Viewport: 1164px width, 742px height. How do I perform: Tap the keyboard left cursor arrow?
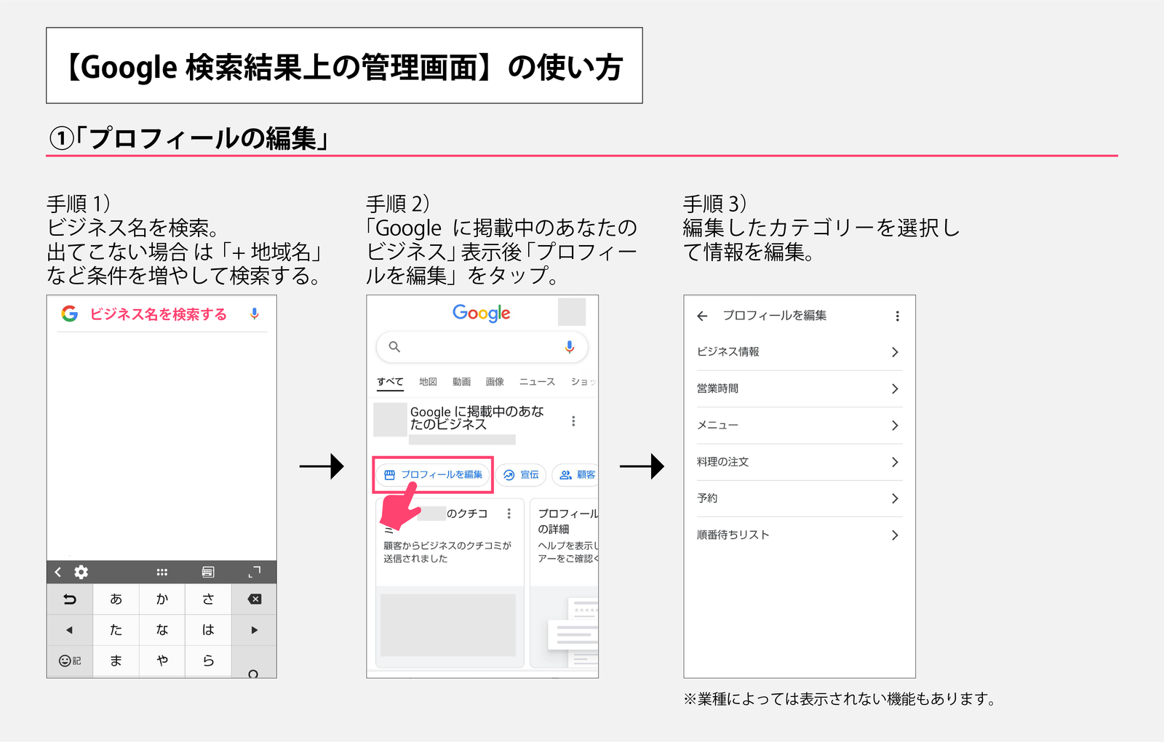pyautogui.click(x=70, y=630)
